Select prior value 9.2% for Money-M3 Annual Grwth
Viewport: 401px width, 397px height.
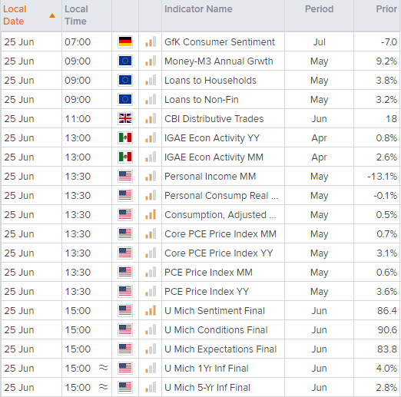(x=386, y=61)
